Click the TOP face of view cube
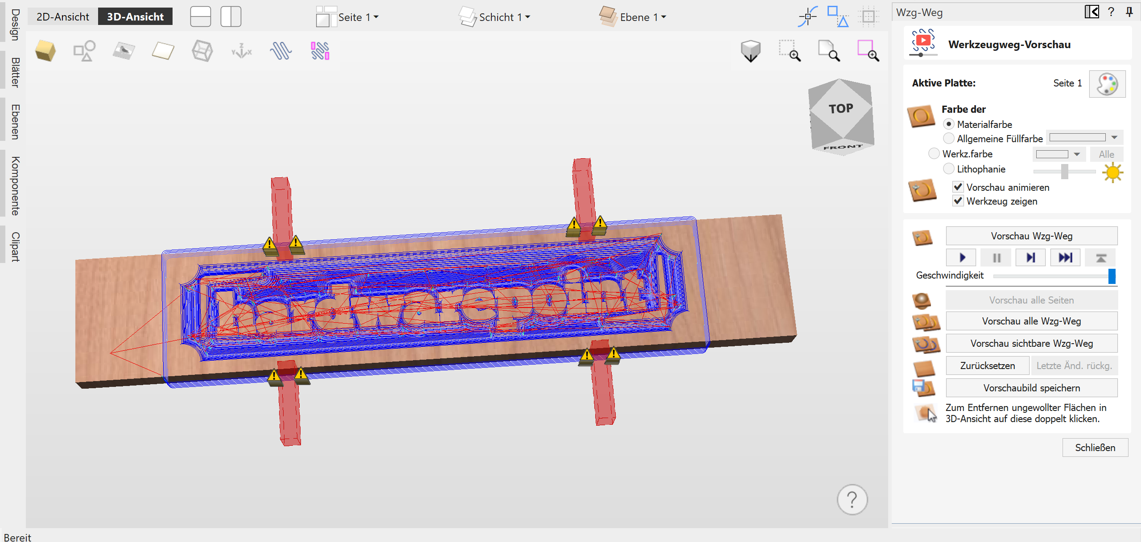1141x542 pixels. (x=841, y=109)
